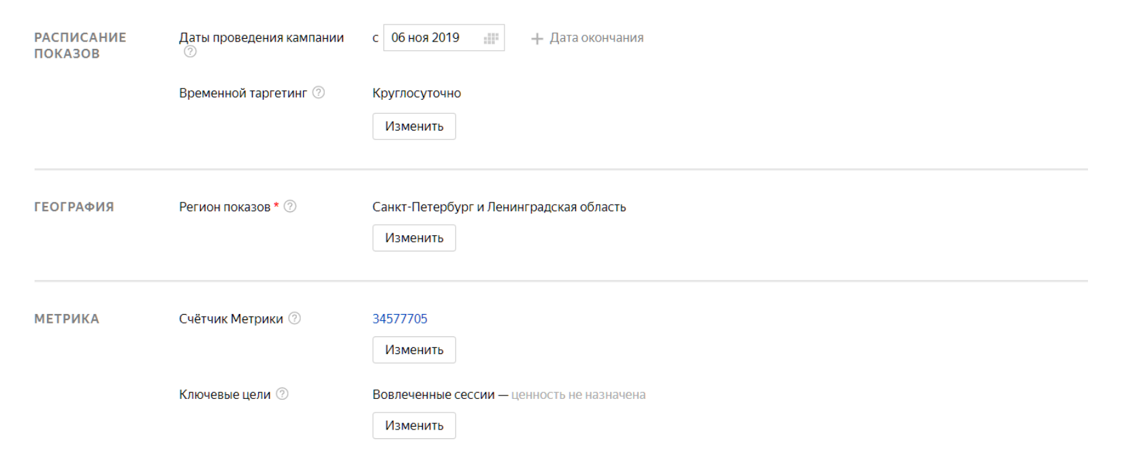1135x454 pixels.
Task: Show help for Регион показов
Action: point(290,207)
